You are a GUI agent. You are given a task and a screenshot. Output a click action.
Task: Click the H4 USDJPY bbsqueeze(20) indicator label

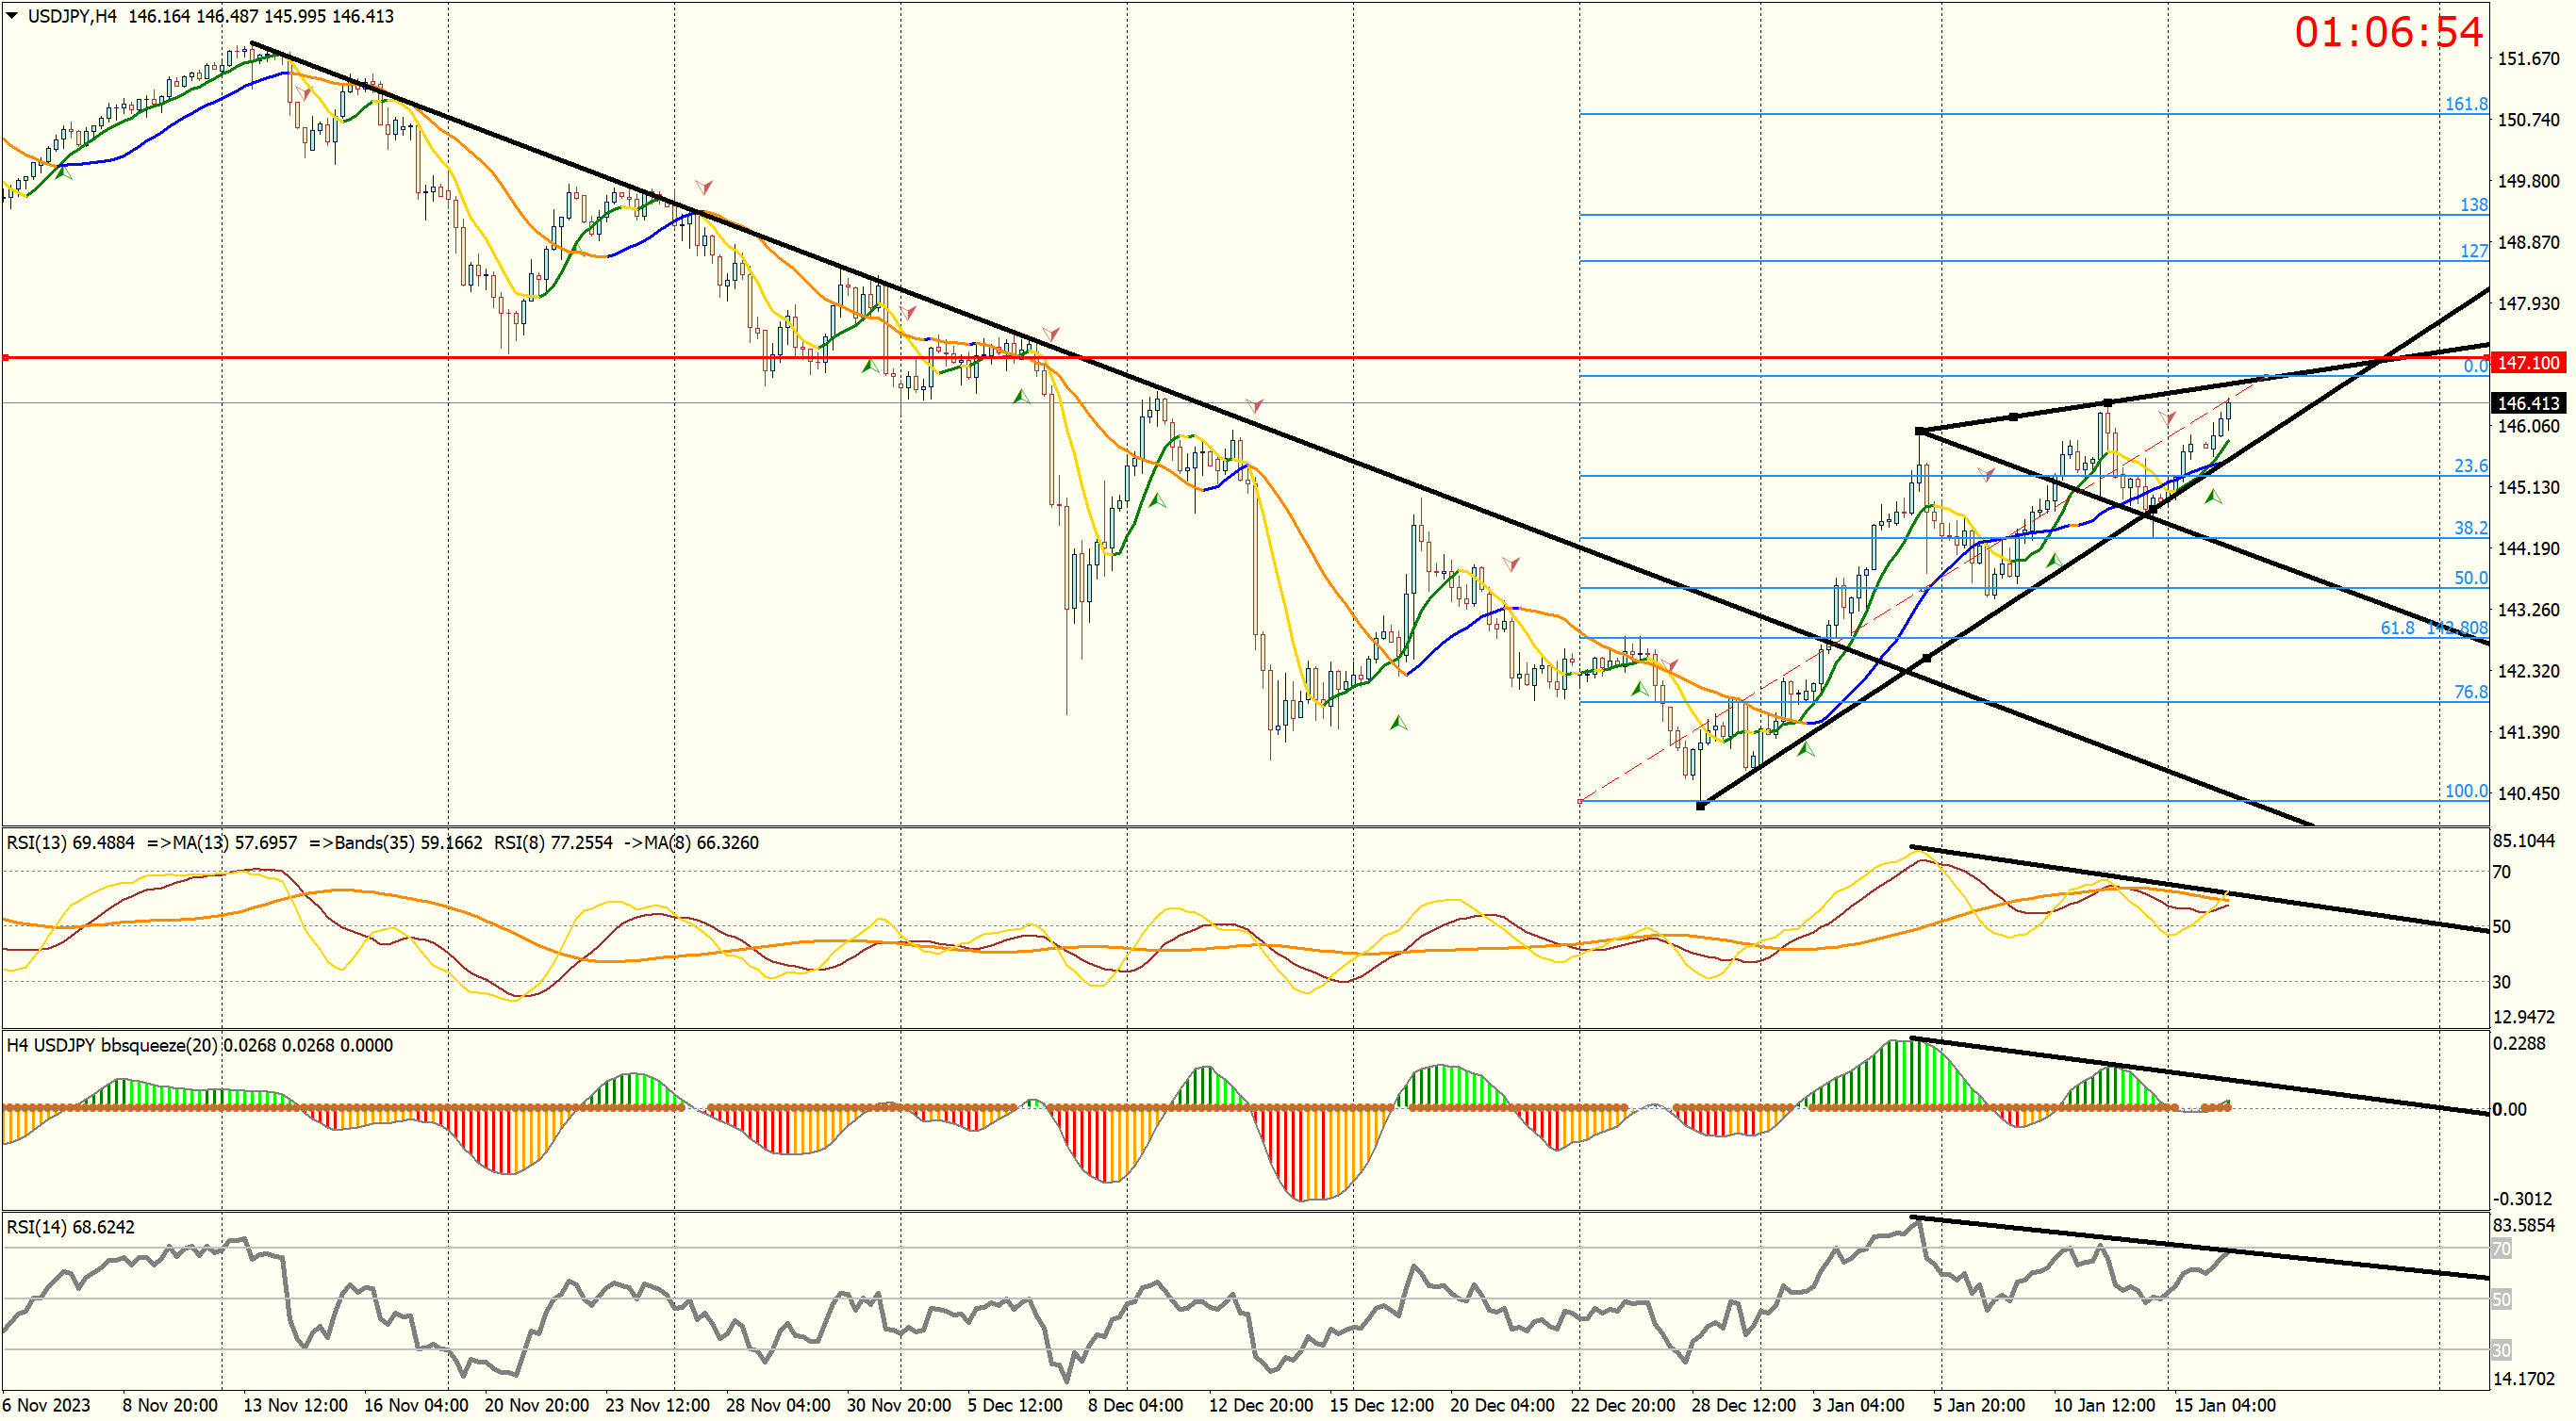pyautogui.click(x=110, y=1045)
